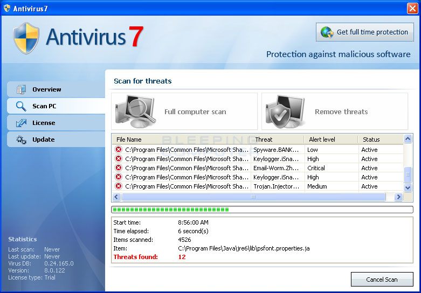Click the 6 second(s) elapsed value
421x293 pixels.
point(193,231)
